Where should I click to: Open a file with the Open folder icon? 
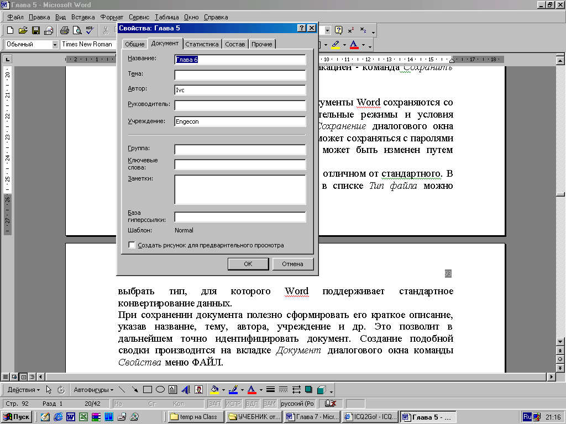[23, 31]
